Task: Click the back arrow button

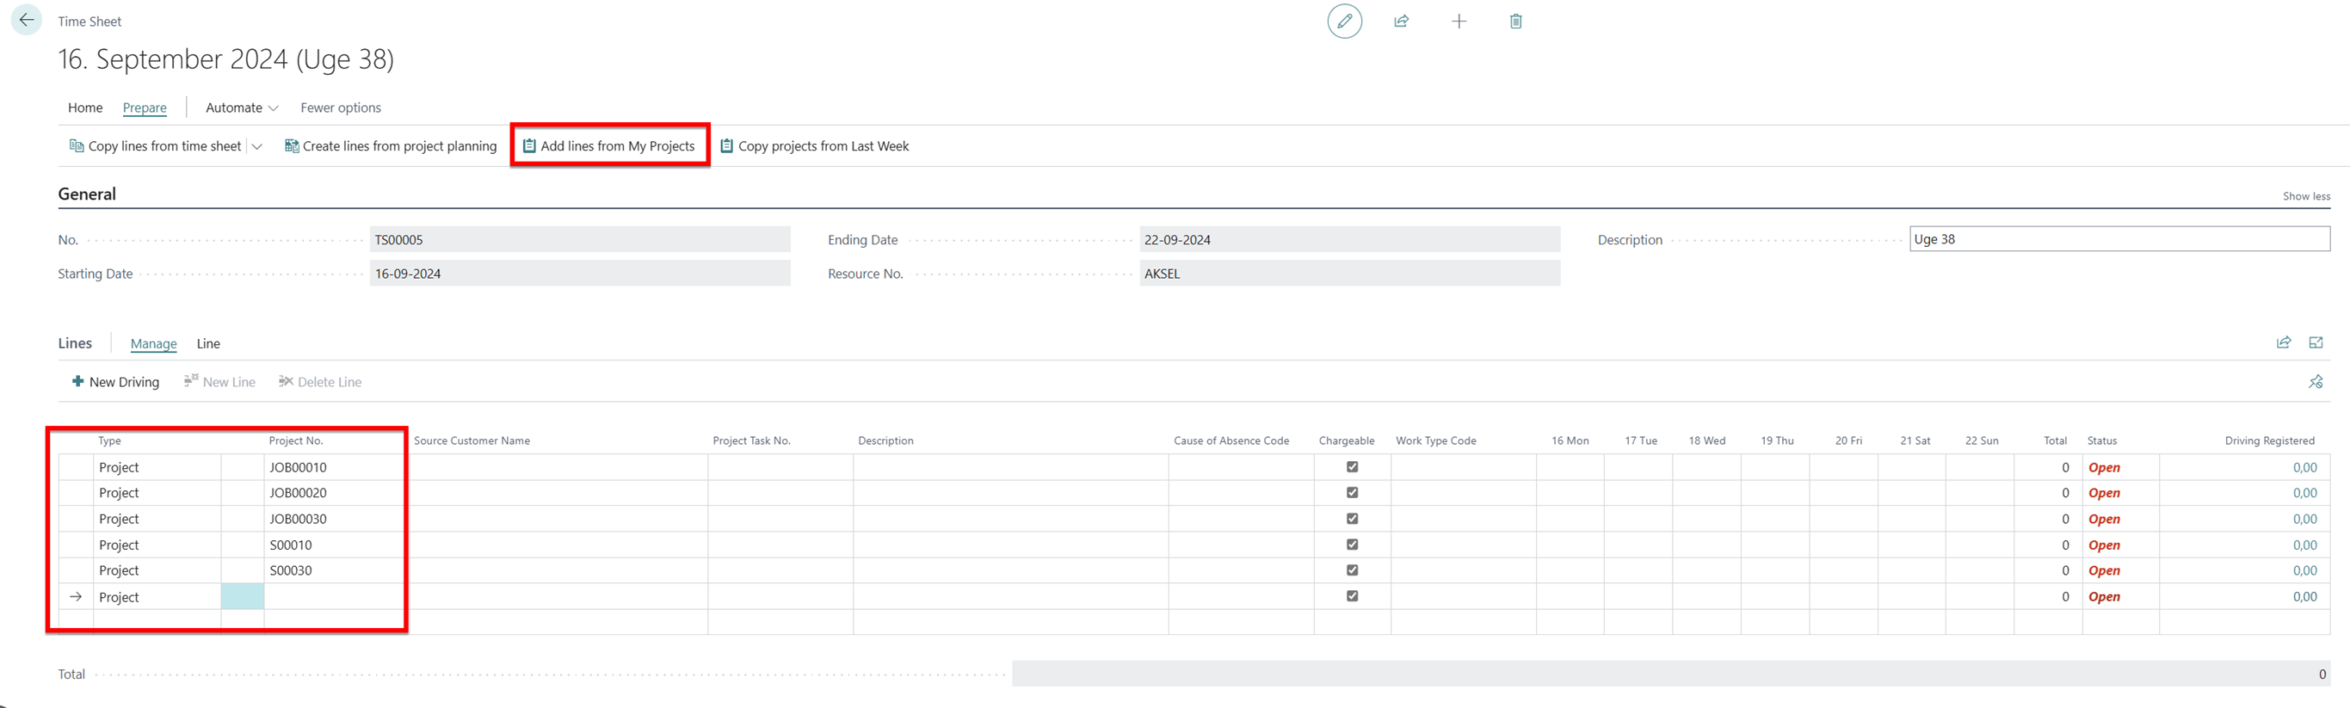Action: (26, 20)
